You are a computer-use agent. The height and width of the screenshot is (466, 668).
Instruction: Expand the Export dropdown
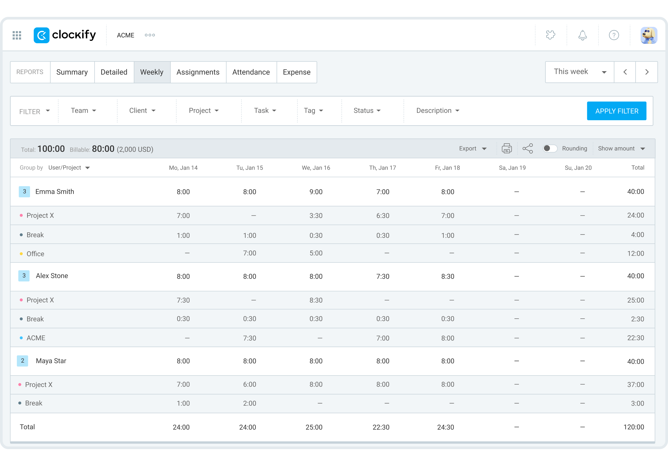tap(473, 148)
